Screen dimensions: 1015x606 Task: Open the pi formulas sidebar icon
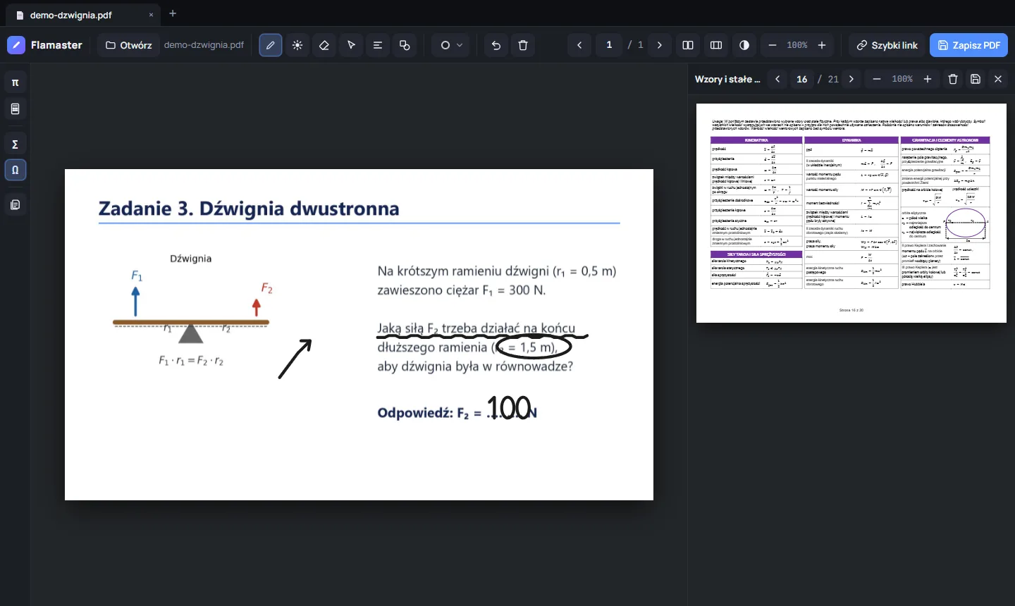pos(16,82)
